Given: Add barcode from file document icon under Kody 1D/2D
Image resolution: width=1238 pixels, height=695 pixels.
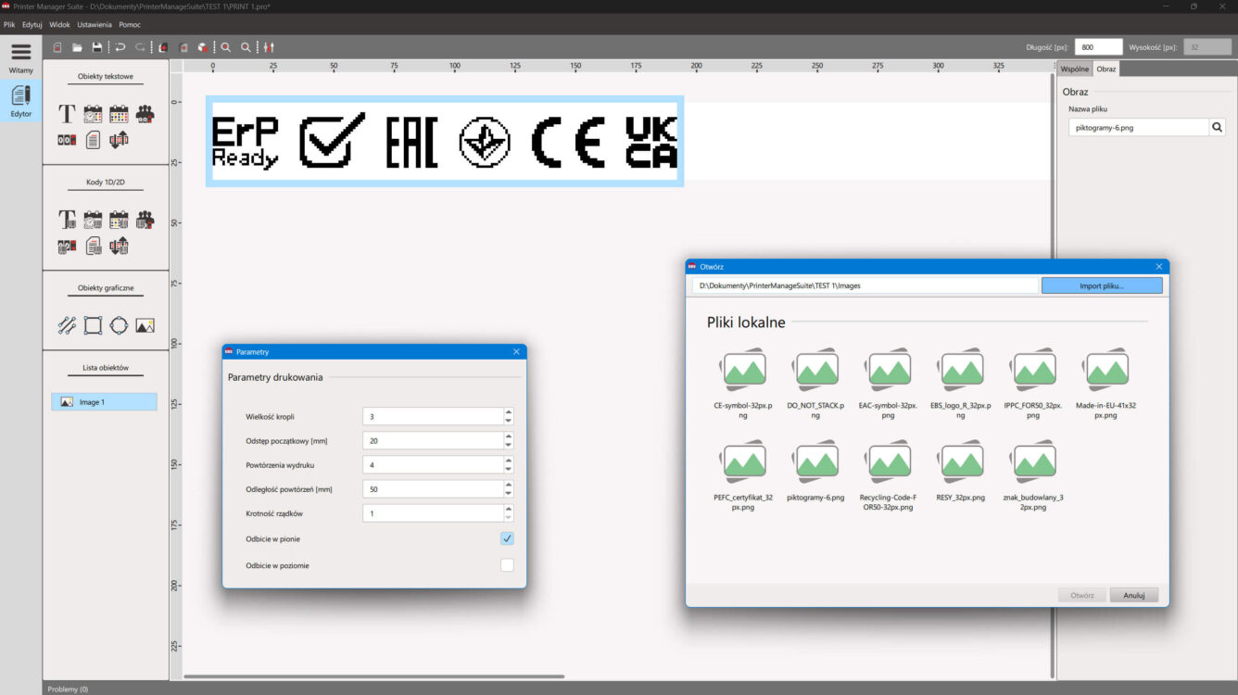Looking at the screenshot, I should pyautogui.click(x=93, y=246).
